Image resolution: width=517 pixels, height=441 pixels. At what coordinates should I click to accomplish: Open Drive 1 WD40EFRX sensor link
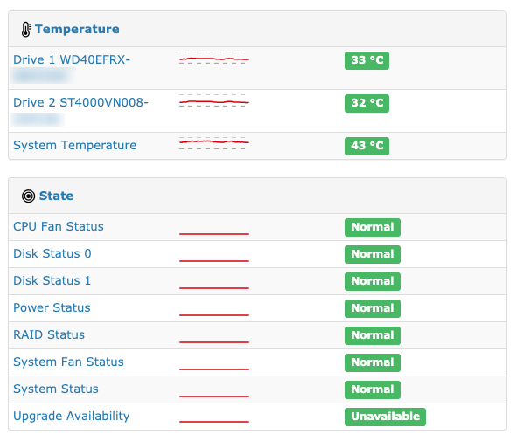[x=72, y=59]
